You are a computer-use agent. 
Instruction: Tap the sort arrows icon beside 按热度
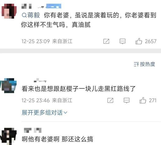tap(136, 64)
